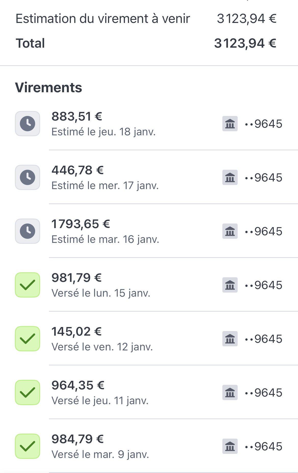The height and width of the screenshot is (473, 298).
Task: Click the bank icon in the 16 janv. row
Action: tap(230, 231)
